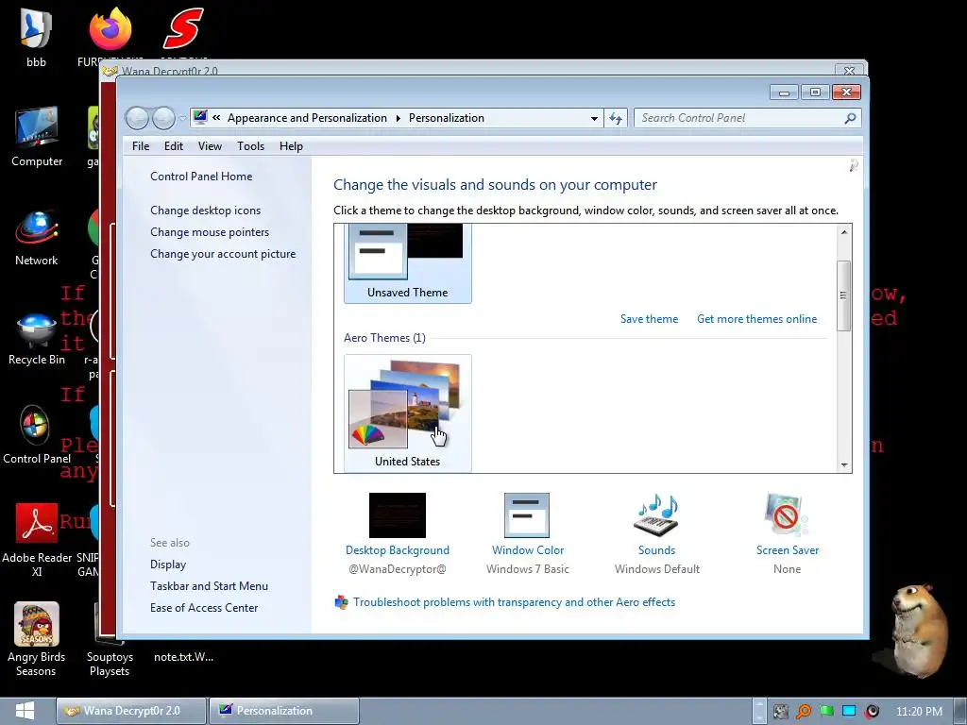
Task: Open the Firefox desktop shortcut
Action: (x=110, y=37)
